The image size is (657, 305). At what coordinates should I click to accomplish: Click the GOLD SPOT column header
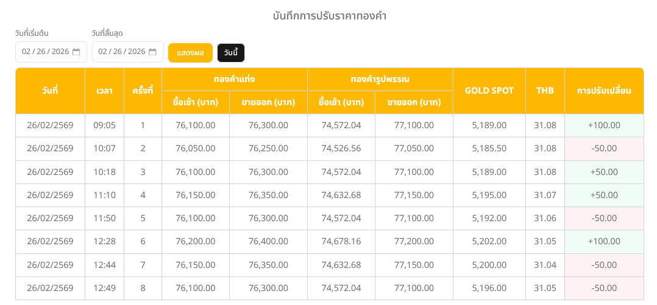point(489,91)
